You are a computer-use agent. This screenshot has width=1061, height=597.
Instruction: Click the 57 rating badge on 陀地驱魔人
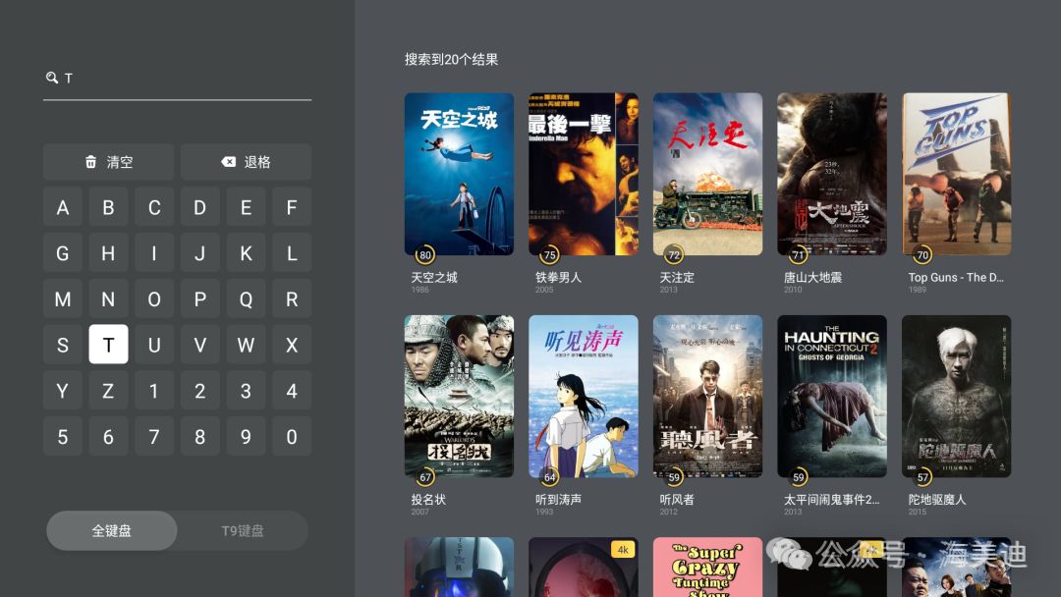(922, 476)
